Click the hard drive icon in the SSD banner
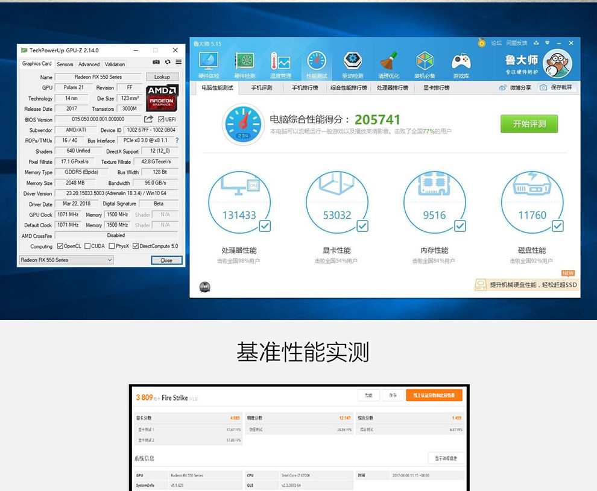The height and width of the screenshot is (491, 597). (x=481, y=284)
